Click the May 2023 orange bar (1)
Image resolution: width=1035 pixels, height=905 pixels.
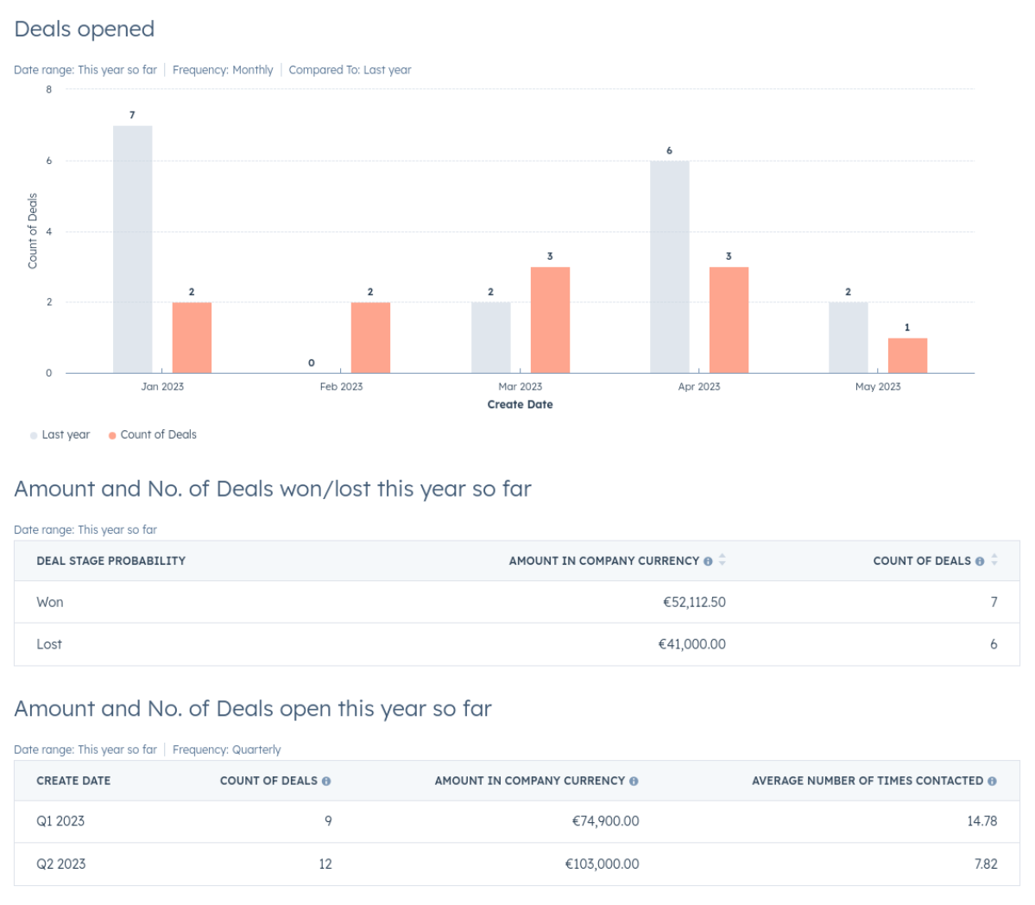(907, 356)
